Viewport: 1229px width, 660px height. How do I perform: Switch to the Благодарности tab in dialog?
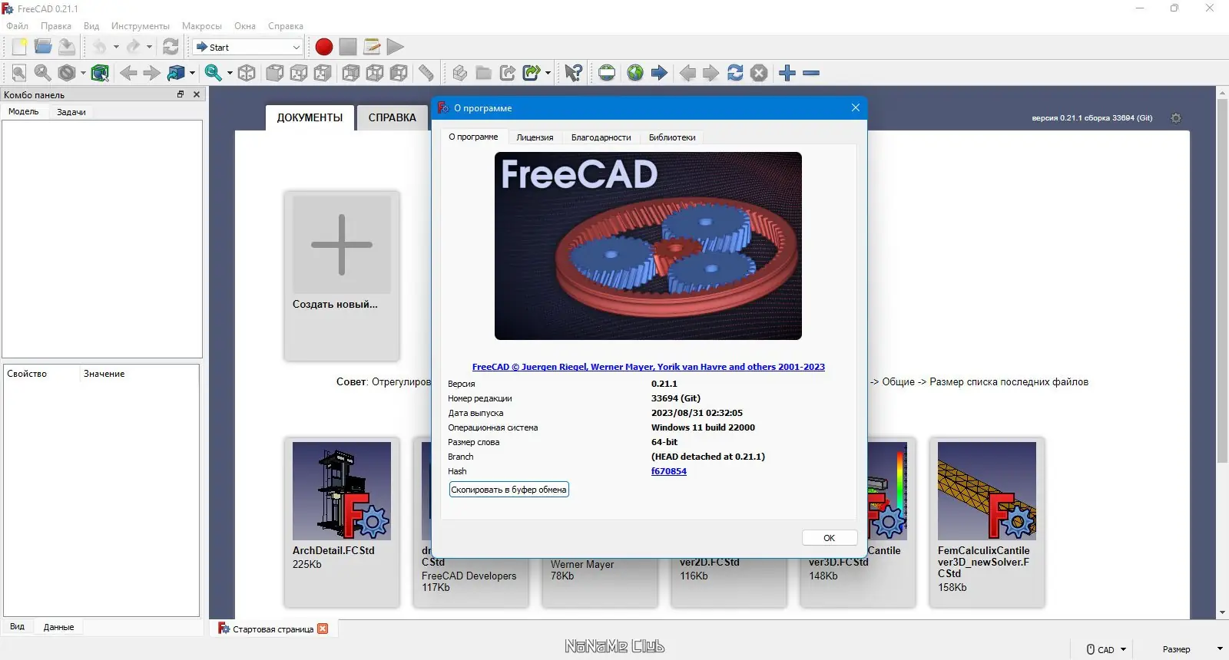(x=601, y=137)
